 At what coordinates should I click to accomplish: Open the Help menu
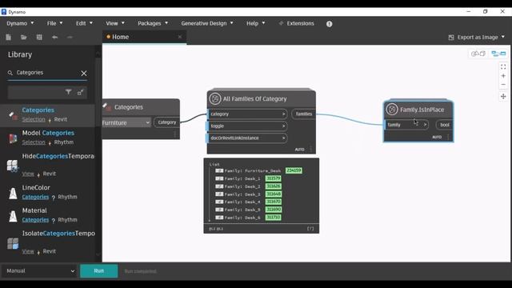[x=255, y=23]
